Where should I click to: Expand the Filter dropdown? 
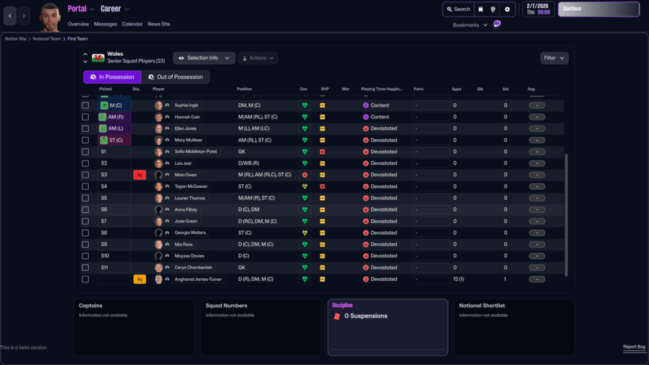(x=554, y=58)
